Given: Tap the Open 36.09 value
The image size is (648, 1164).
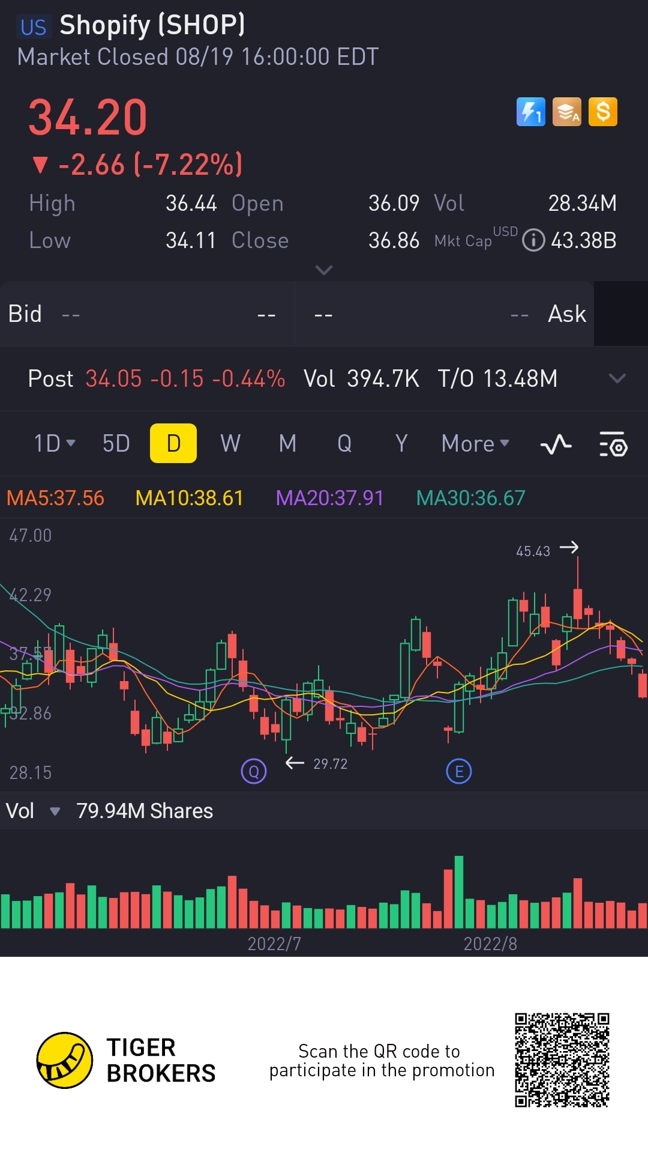Looking at the screenshot, I should (x=394, y=203).
